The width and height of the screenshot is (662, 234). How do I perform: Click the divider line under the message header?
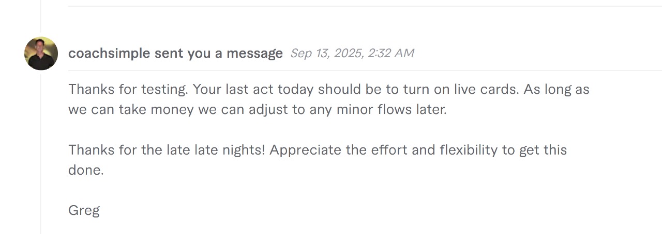click(x=362, y=71)
